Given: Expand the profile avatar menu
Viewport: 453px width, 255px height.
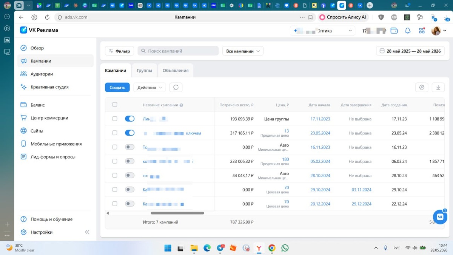Looking at the screenshot, I should click(439, 31).
